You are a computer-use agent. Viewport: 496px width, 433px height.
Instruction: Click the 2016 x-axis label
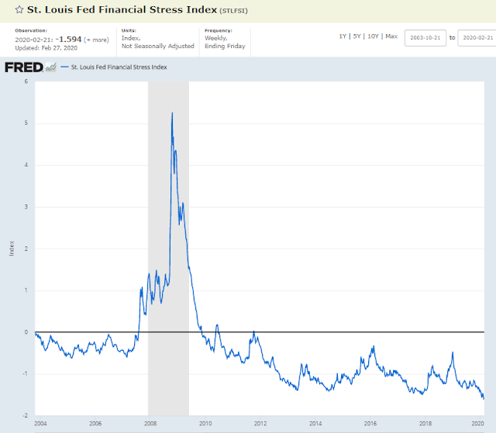click(x=370, y=424)
